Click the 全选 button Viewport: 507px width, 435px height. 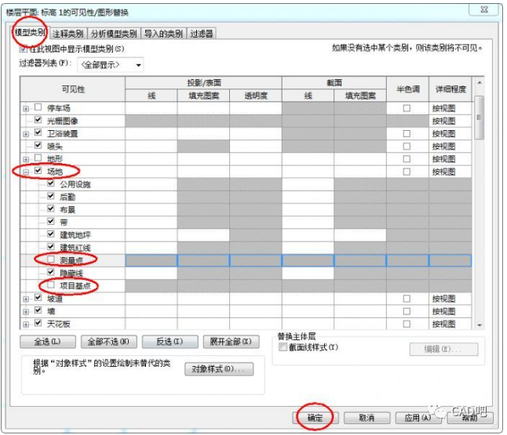point(48,342)
